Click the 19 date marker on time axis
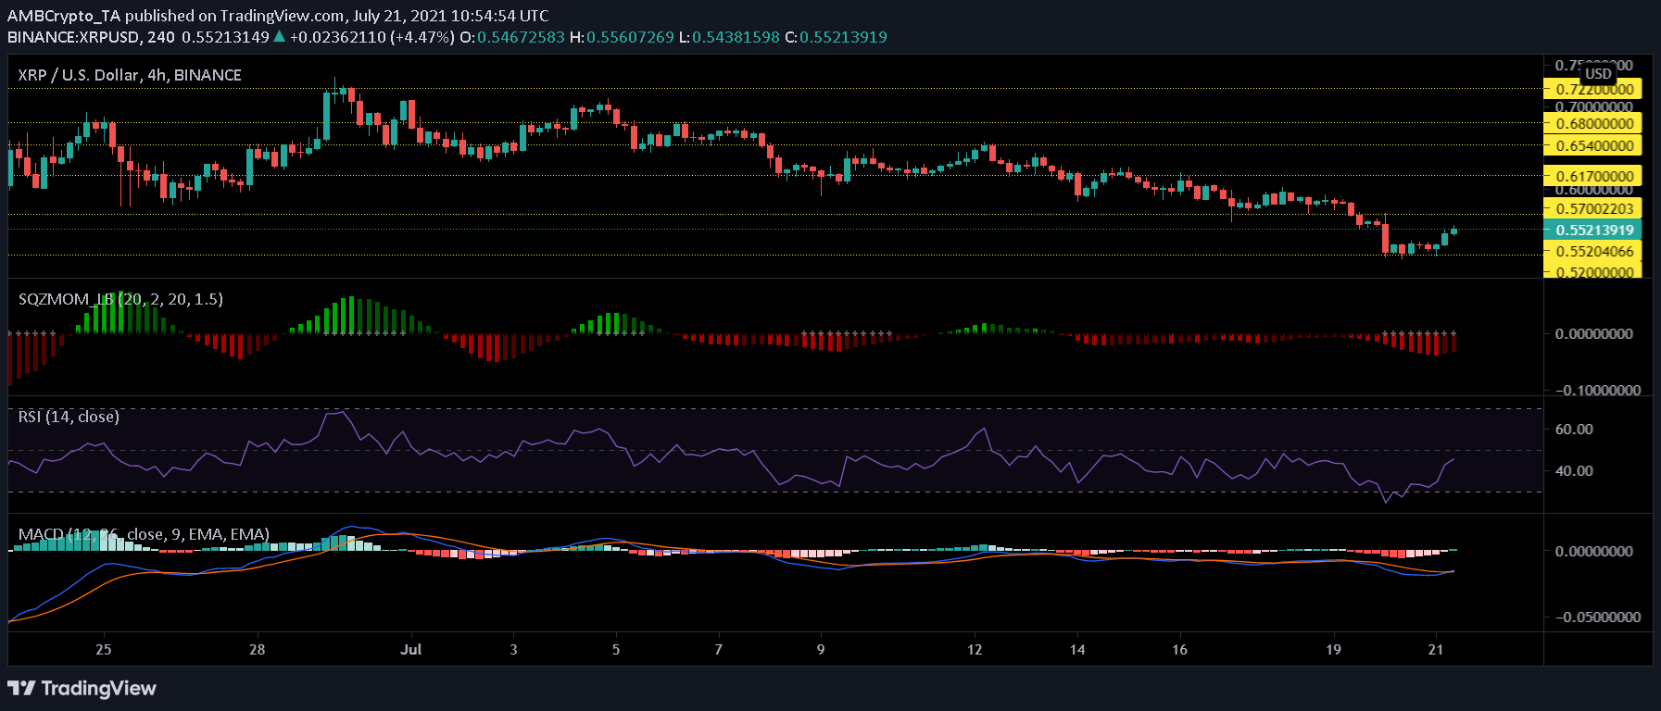 click(1333, 649)
